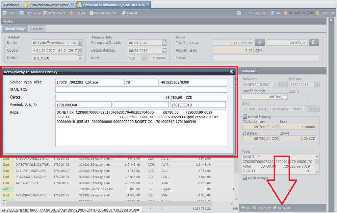The height and width of the screenshot is (213, 337).
Task: Open the layout icon menu beside Posuvník
Action: tap(240, 13)
